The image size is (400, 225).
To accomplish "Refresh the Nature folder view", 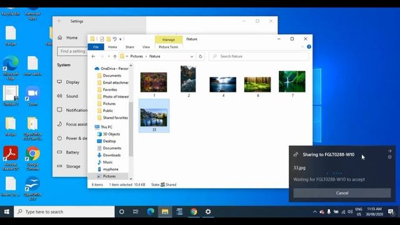I will (201, 56).
